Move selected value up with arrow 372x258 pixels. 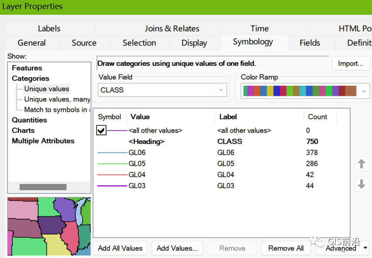tap(362, 163)
